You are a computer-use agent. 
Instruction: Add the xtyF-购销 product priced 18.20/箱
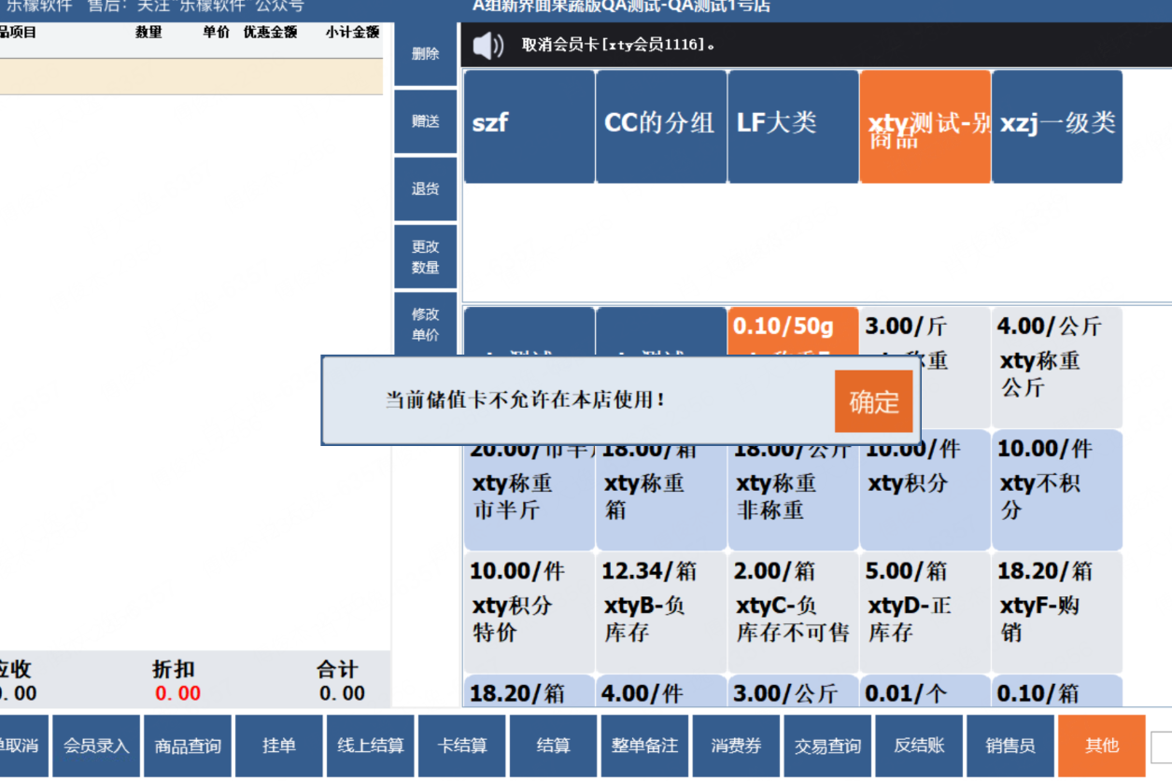[1057, 612]
